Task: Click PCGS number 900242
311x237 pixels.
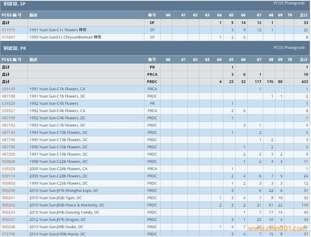Action: [x=9, y=205]
